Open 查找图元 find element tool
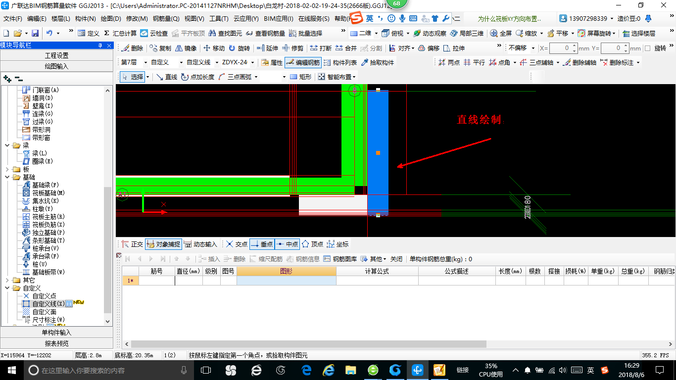 (225, 33)
